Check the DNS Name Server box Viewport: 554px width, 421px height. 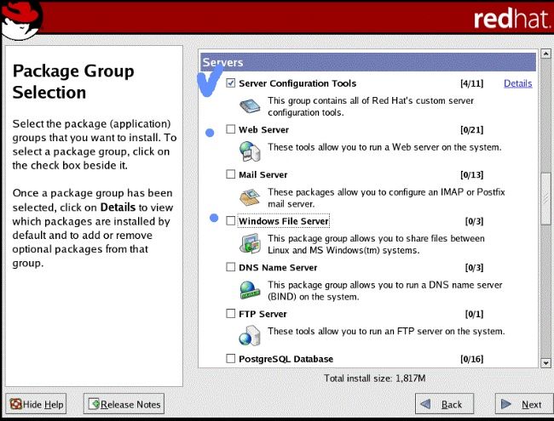pos(231,267)
